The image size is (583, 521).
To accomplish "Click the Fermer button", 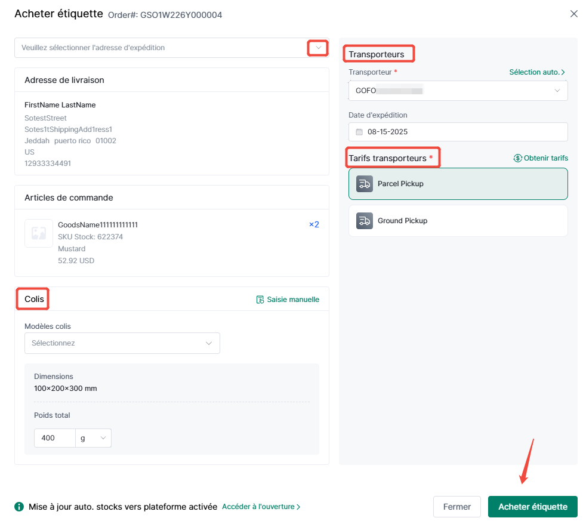I will (456, 507).
